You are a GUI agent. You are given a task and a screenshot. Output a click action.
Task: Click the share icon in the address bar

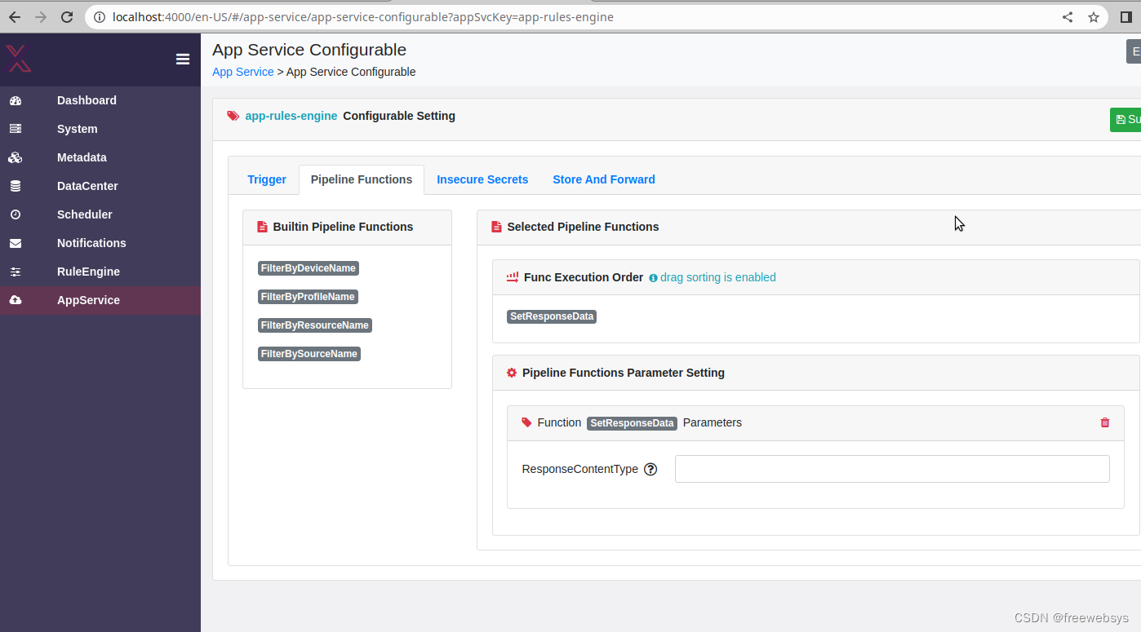click(x=1068, y=17)
